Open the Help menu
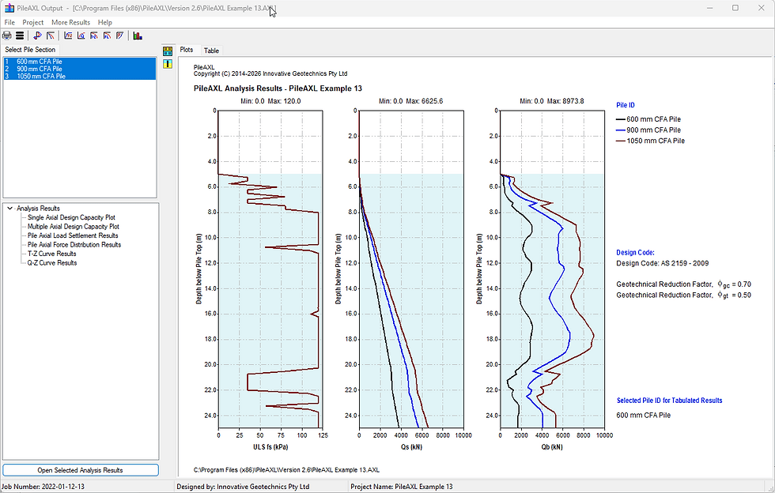 click(104, 22)
